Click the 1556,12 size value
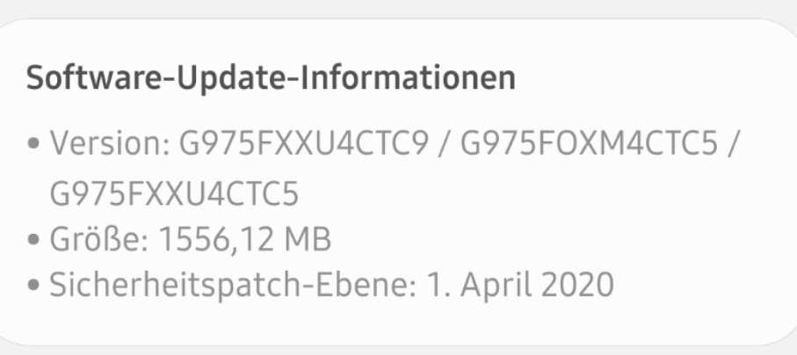This screenshot has width=797, height=355. [216, 240]
